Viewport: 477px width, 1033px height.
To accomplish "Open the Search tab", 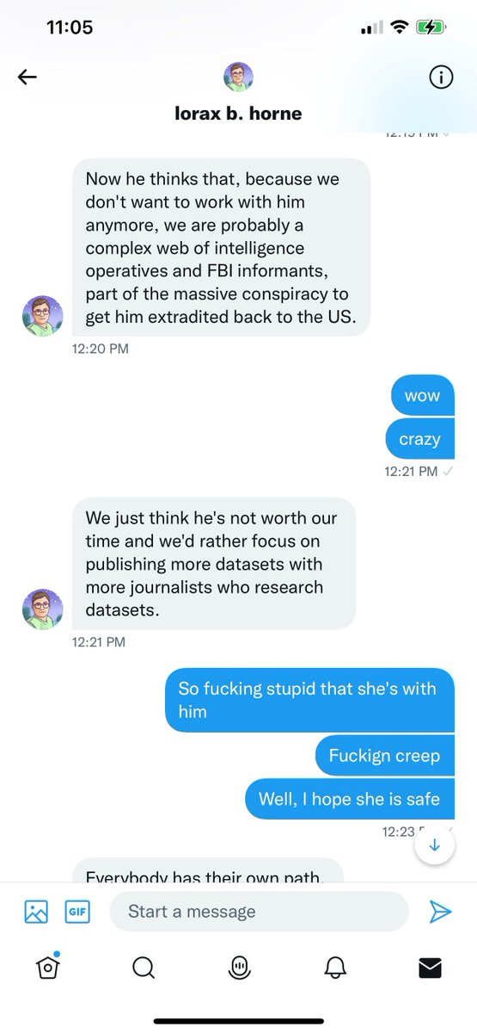I will [x=144, y=968].
